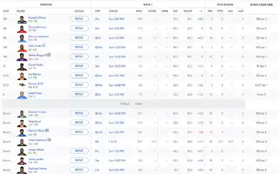Click Marlon Mack's red -0.6 change value
Viewport: 279px width, 174px height.
201,132
